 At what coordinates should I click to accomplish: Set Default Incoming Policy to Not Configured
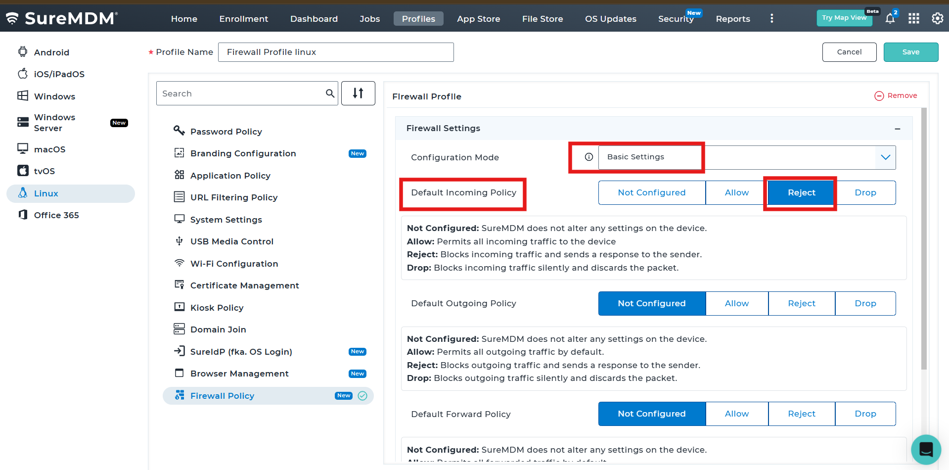pos(652,192)
